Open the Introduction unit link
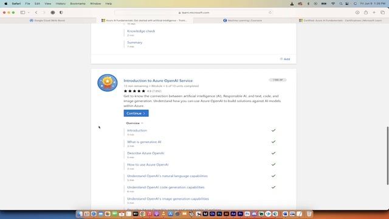389x219 pixels. tap(137, 130)
